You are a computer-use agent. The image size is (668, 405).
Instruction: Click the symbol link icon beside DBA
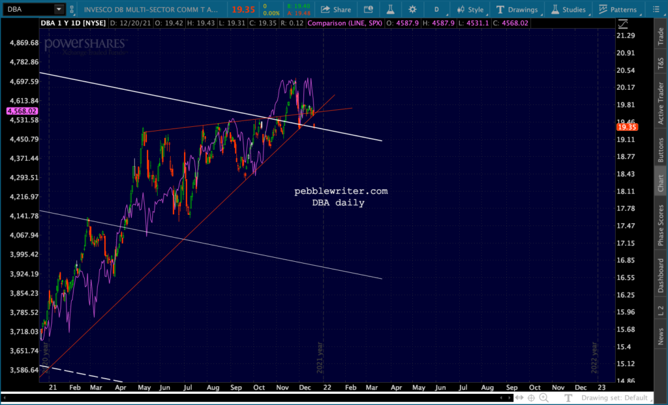[71, 9]
